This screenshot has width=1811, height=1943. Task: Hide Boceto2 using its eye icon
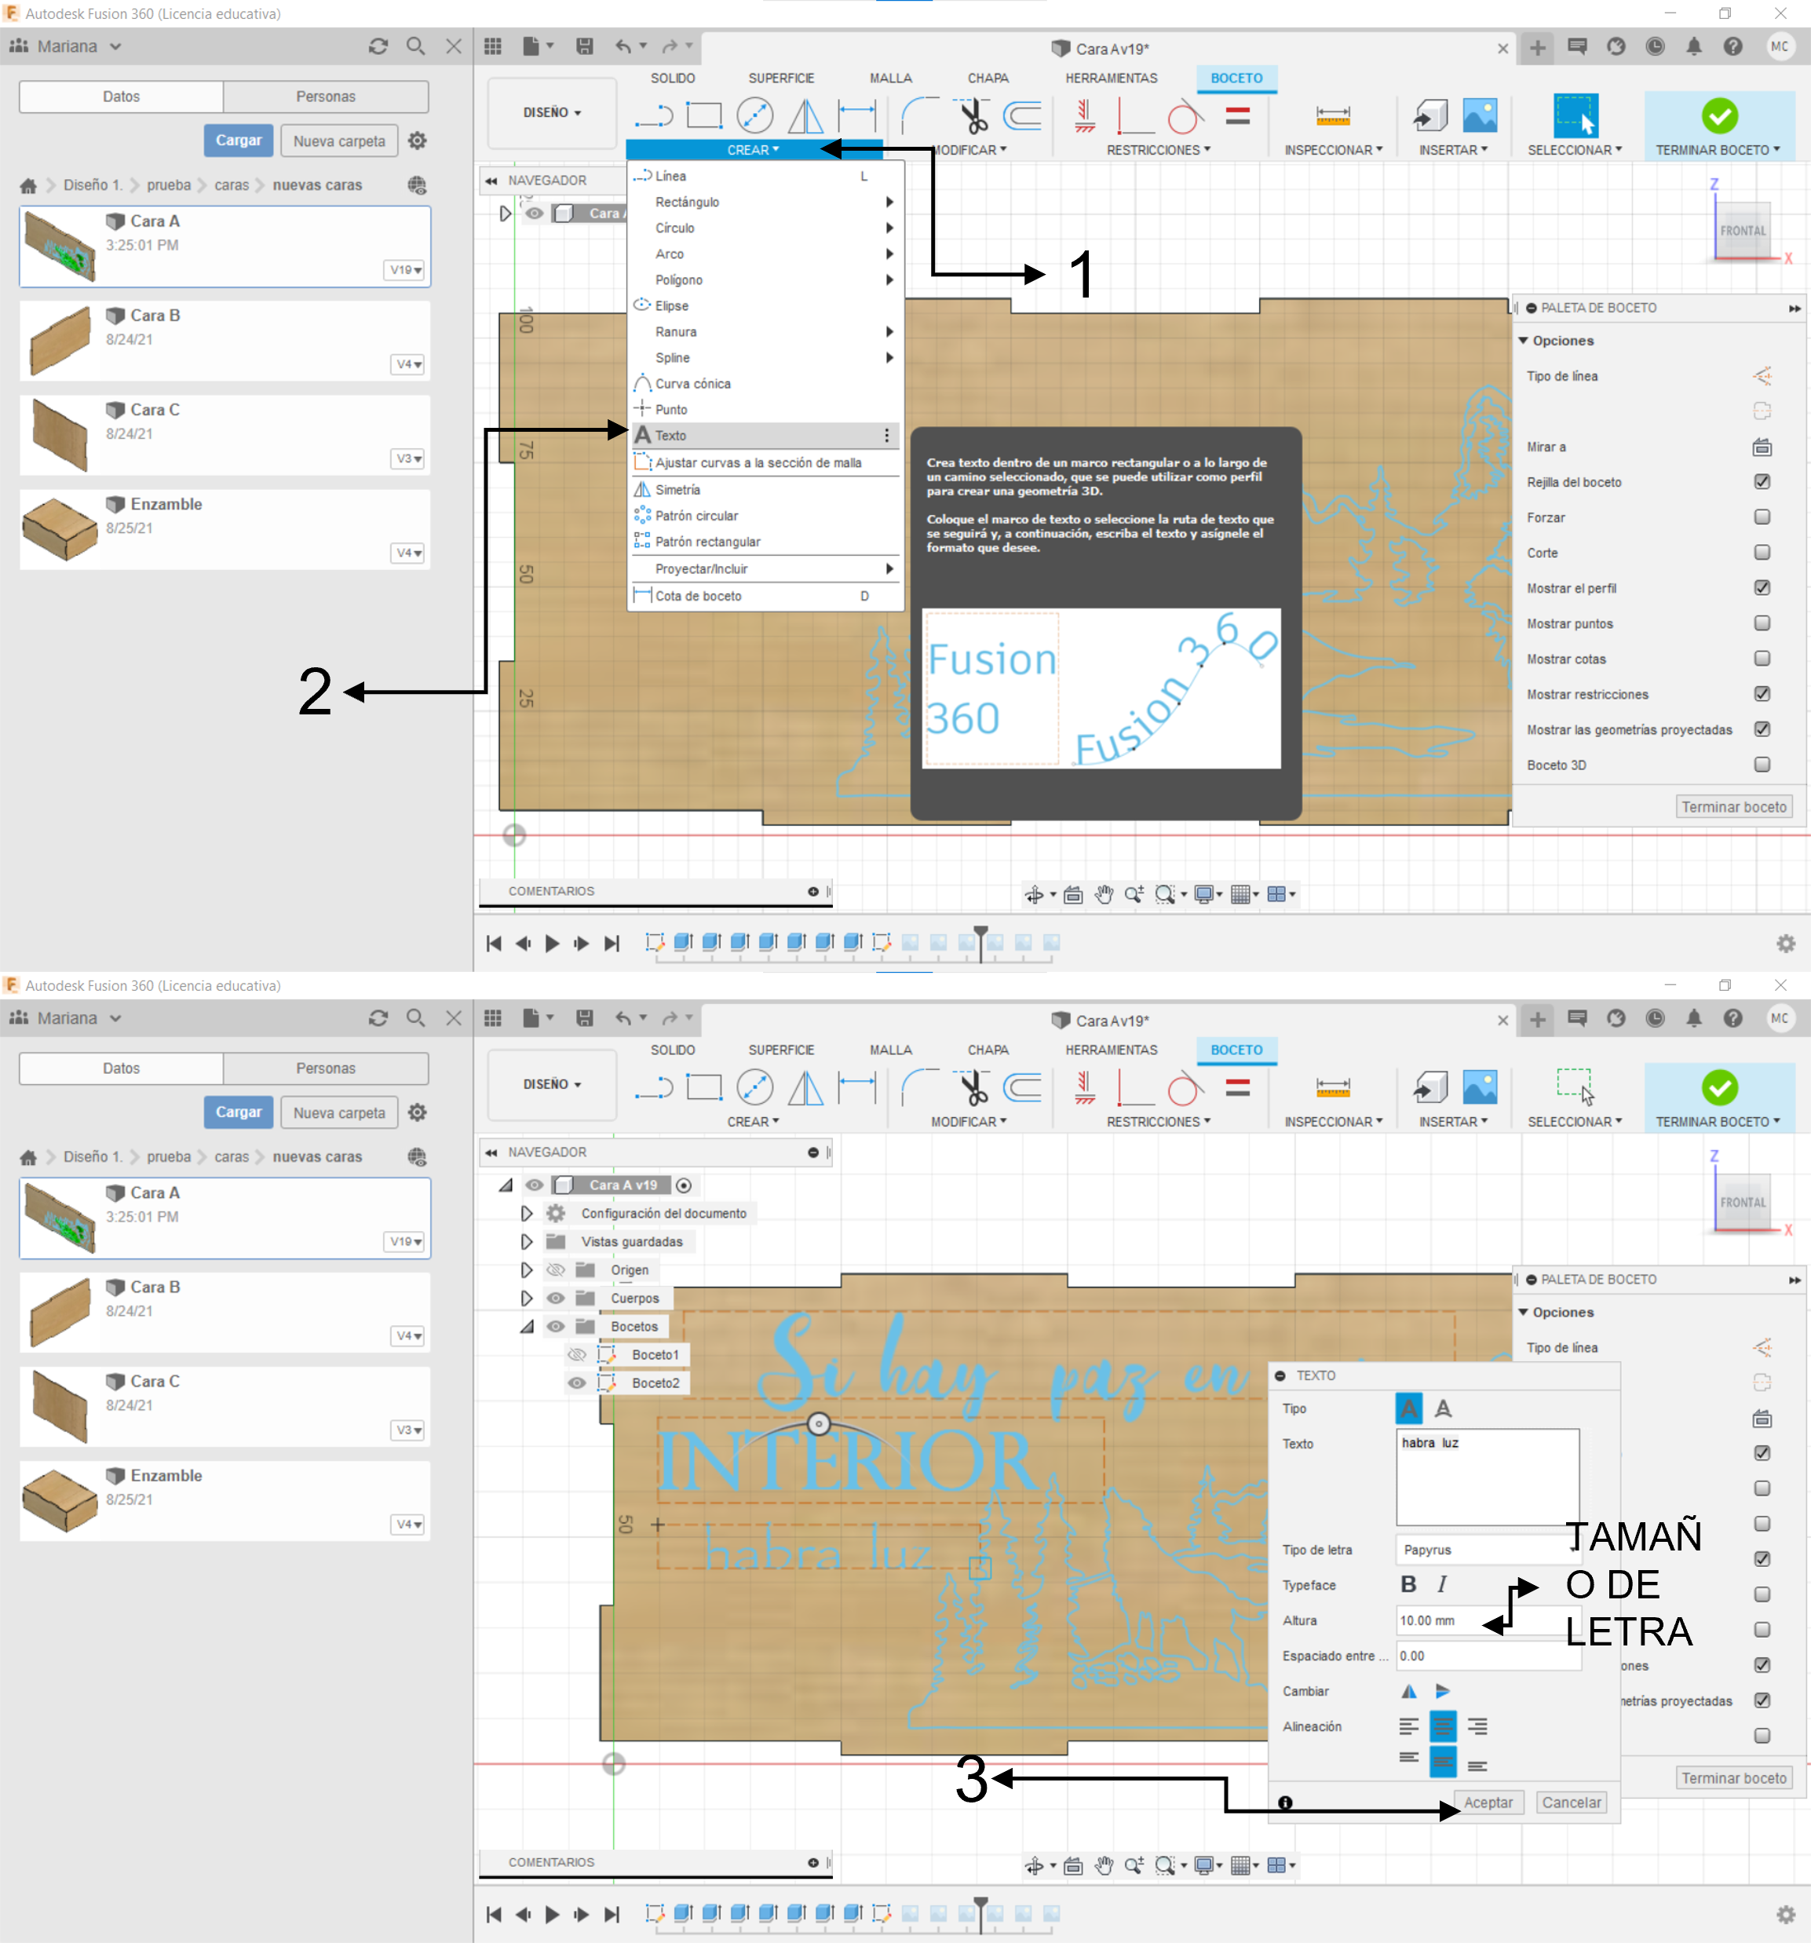(x=577, y=1383)
